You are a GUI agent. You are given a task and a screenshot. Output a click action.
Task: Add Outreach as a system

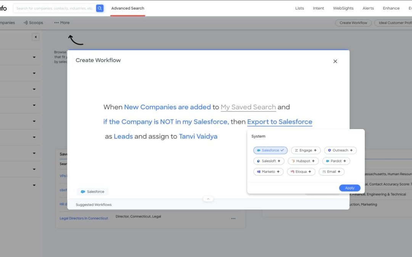tap(340, 150)
